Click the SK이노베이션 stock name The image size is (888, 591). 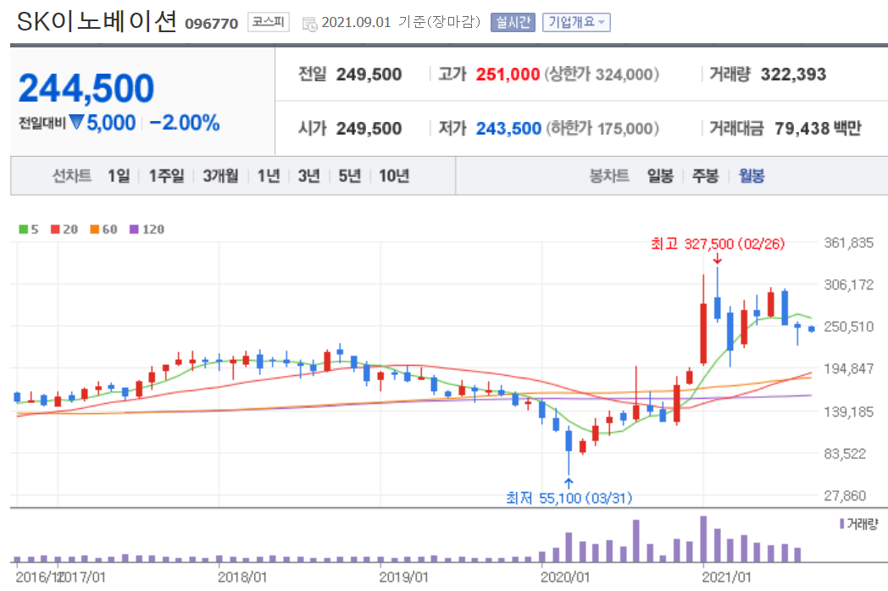(97, 22)
